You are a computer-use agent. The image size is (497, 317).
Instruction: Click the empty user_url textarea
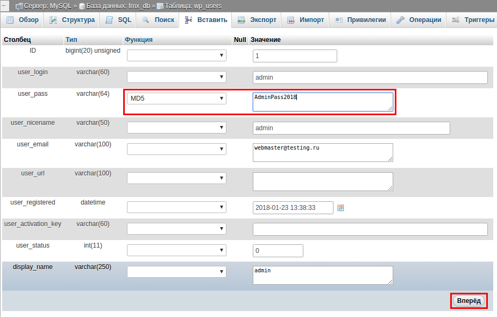click(323, 181)
